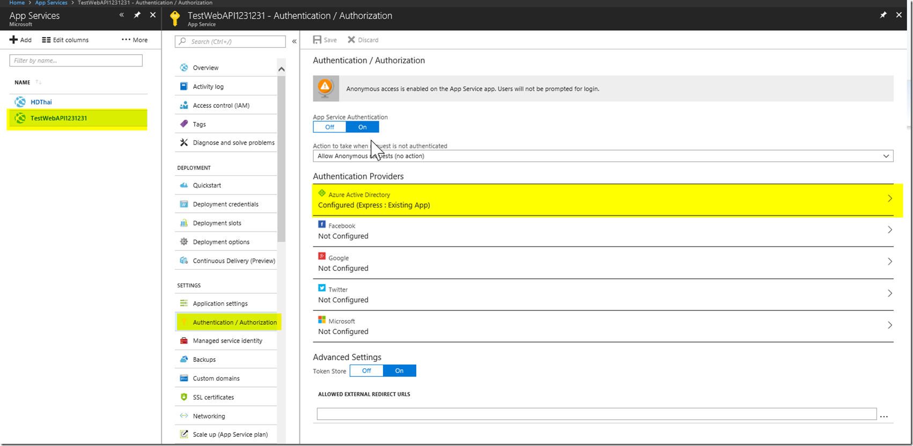Click the Application settings icon
The height and width of the screenshot is (446, 913).
[184, 303]
